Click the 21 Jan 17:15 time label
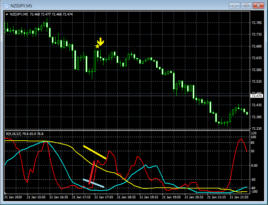 81,197
